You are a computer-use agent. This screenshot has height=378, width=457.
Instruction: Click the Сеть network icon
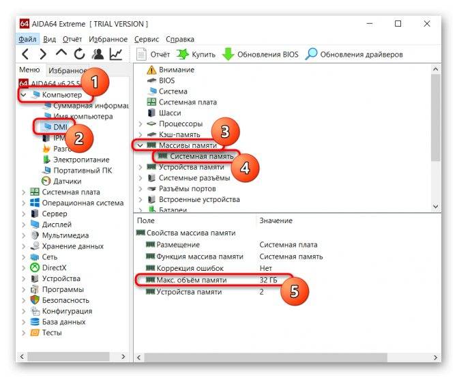click(35, 257)
